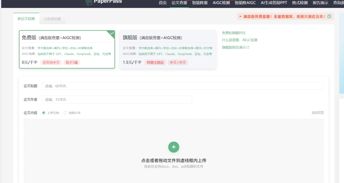Click the checkmark corner badge on 免费版 card
This screenshot has width=344, height=183.
tap(112, 33)
